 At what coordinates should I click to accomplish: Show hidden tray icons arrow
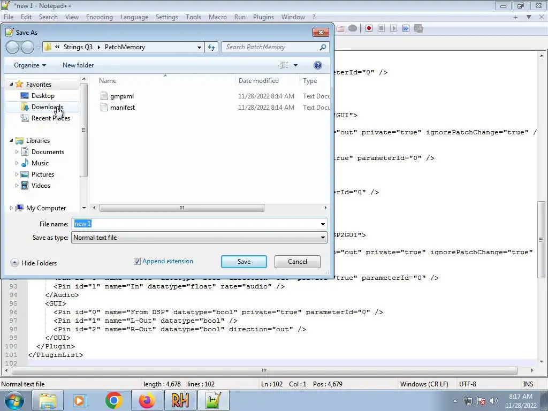pos(455,401)
